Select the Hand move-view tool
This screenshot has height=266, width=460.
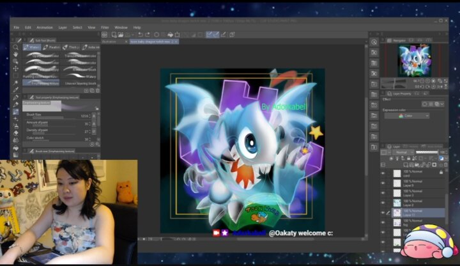(x=15, y=54)
